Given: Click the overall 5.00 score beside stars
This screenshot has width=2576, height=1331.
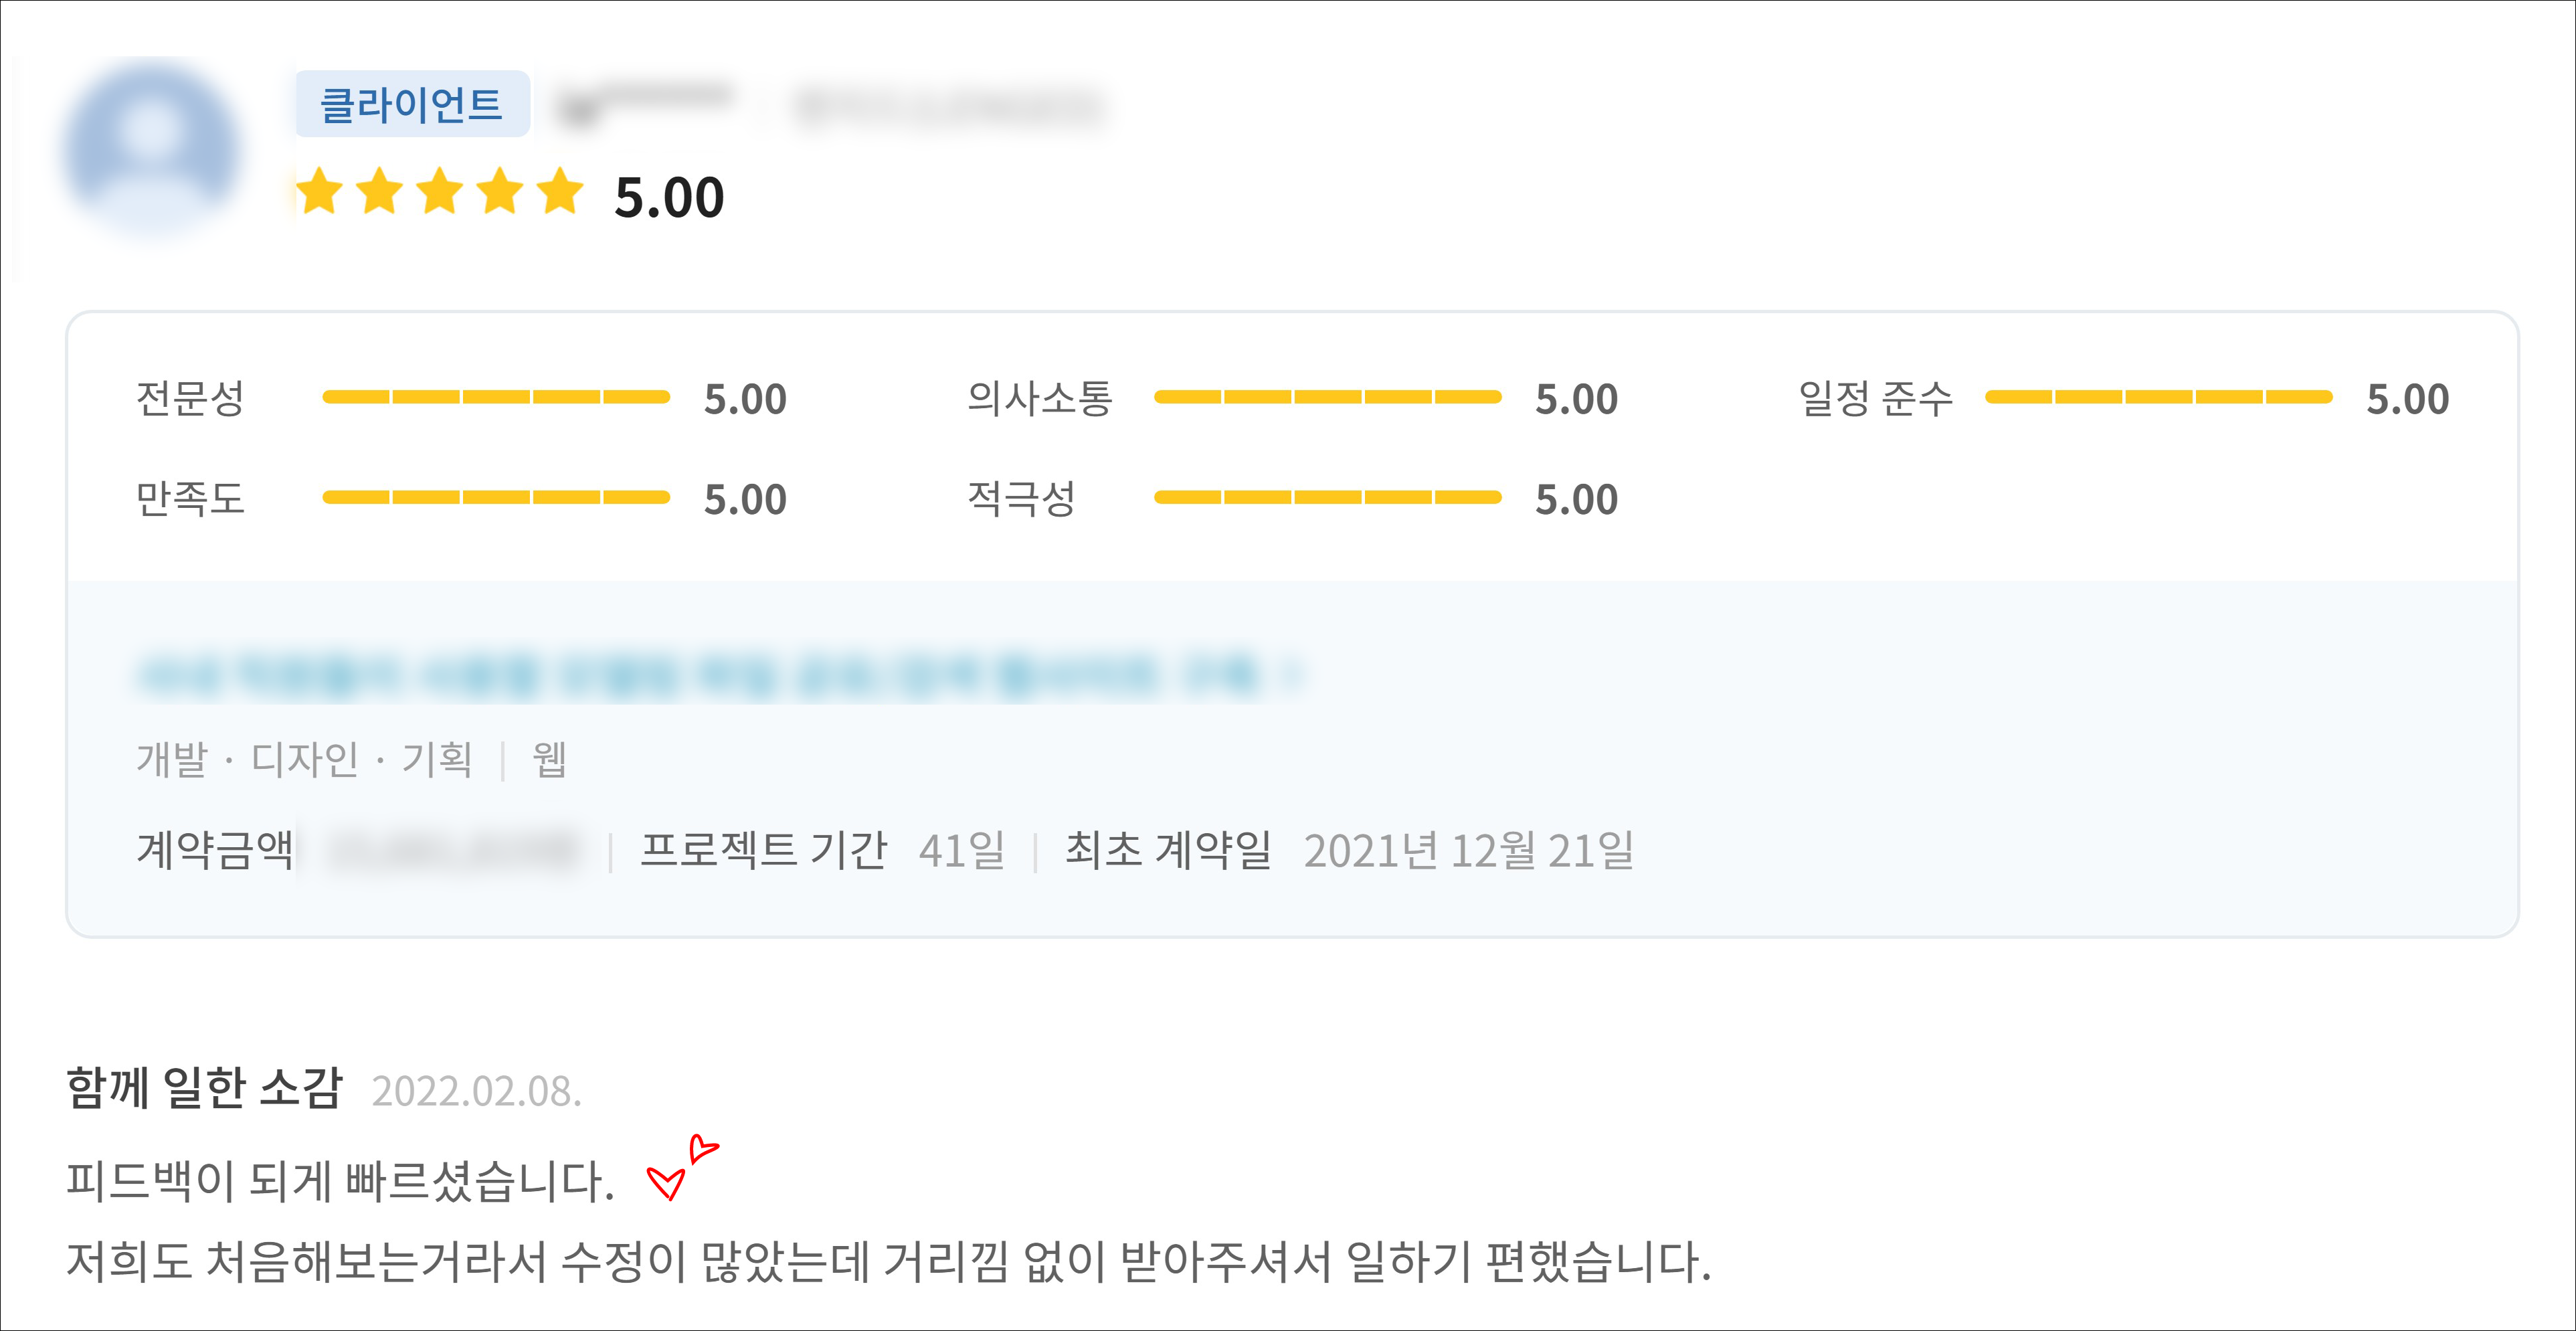Looking at the screenshot, I should click(668, 197).
